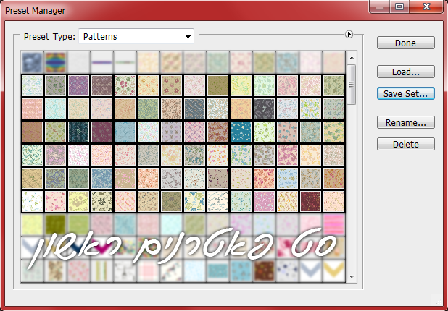The height and width of the screenshot is (311, 448).
Task: Select the blue cloudy pattern thumbnail
Action: 32,62
